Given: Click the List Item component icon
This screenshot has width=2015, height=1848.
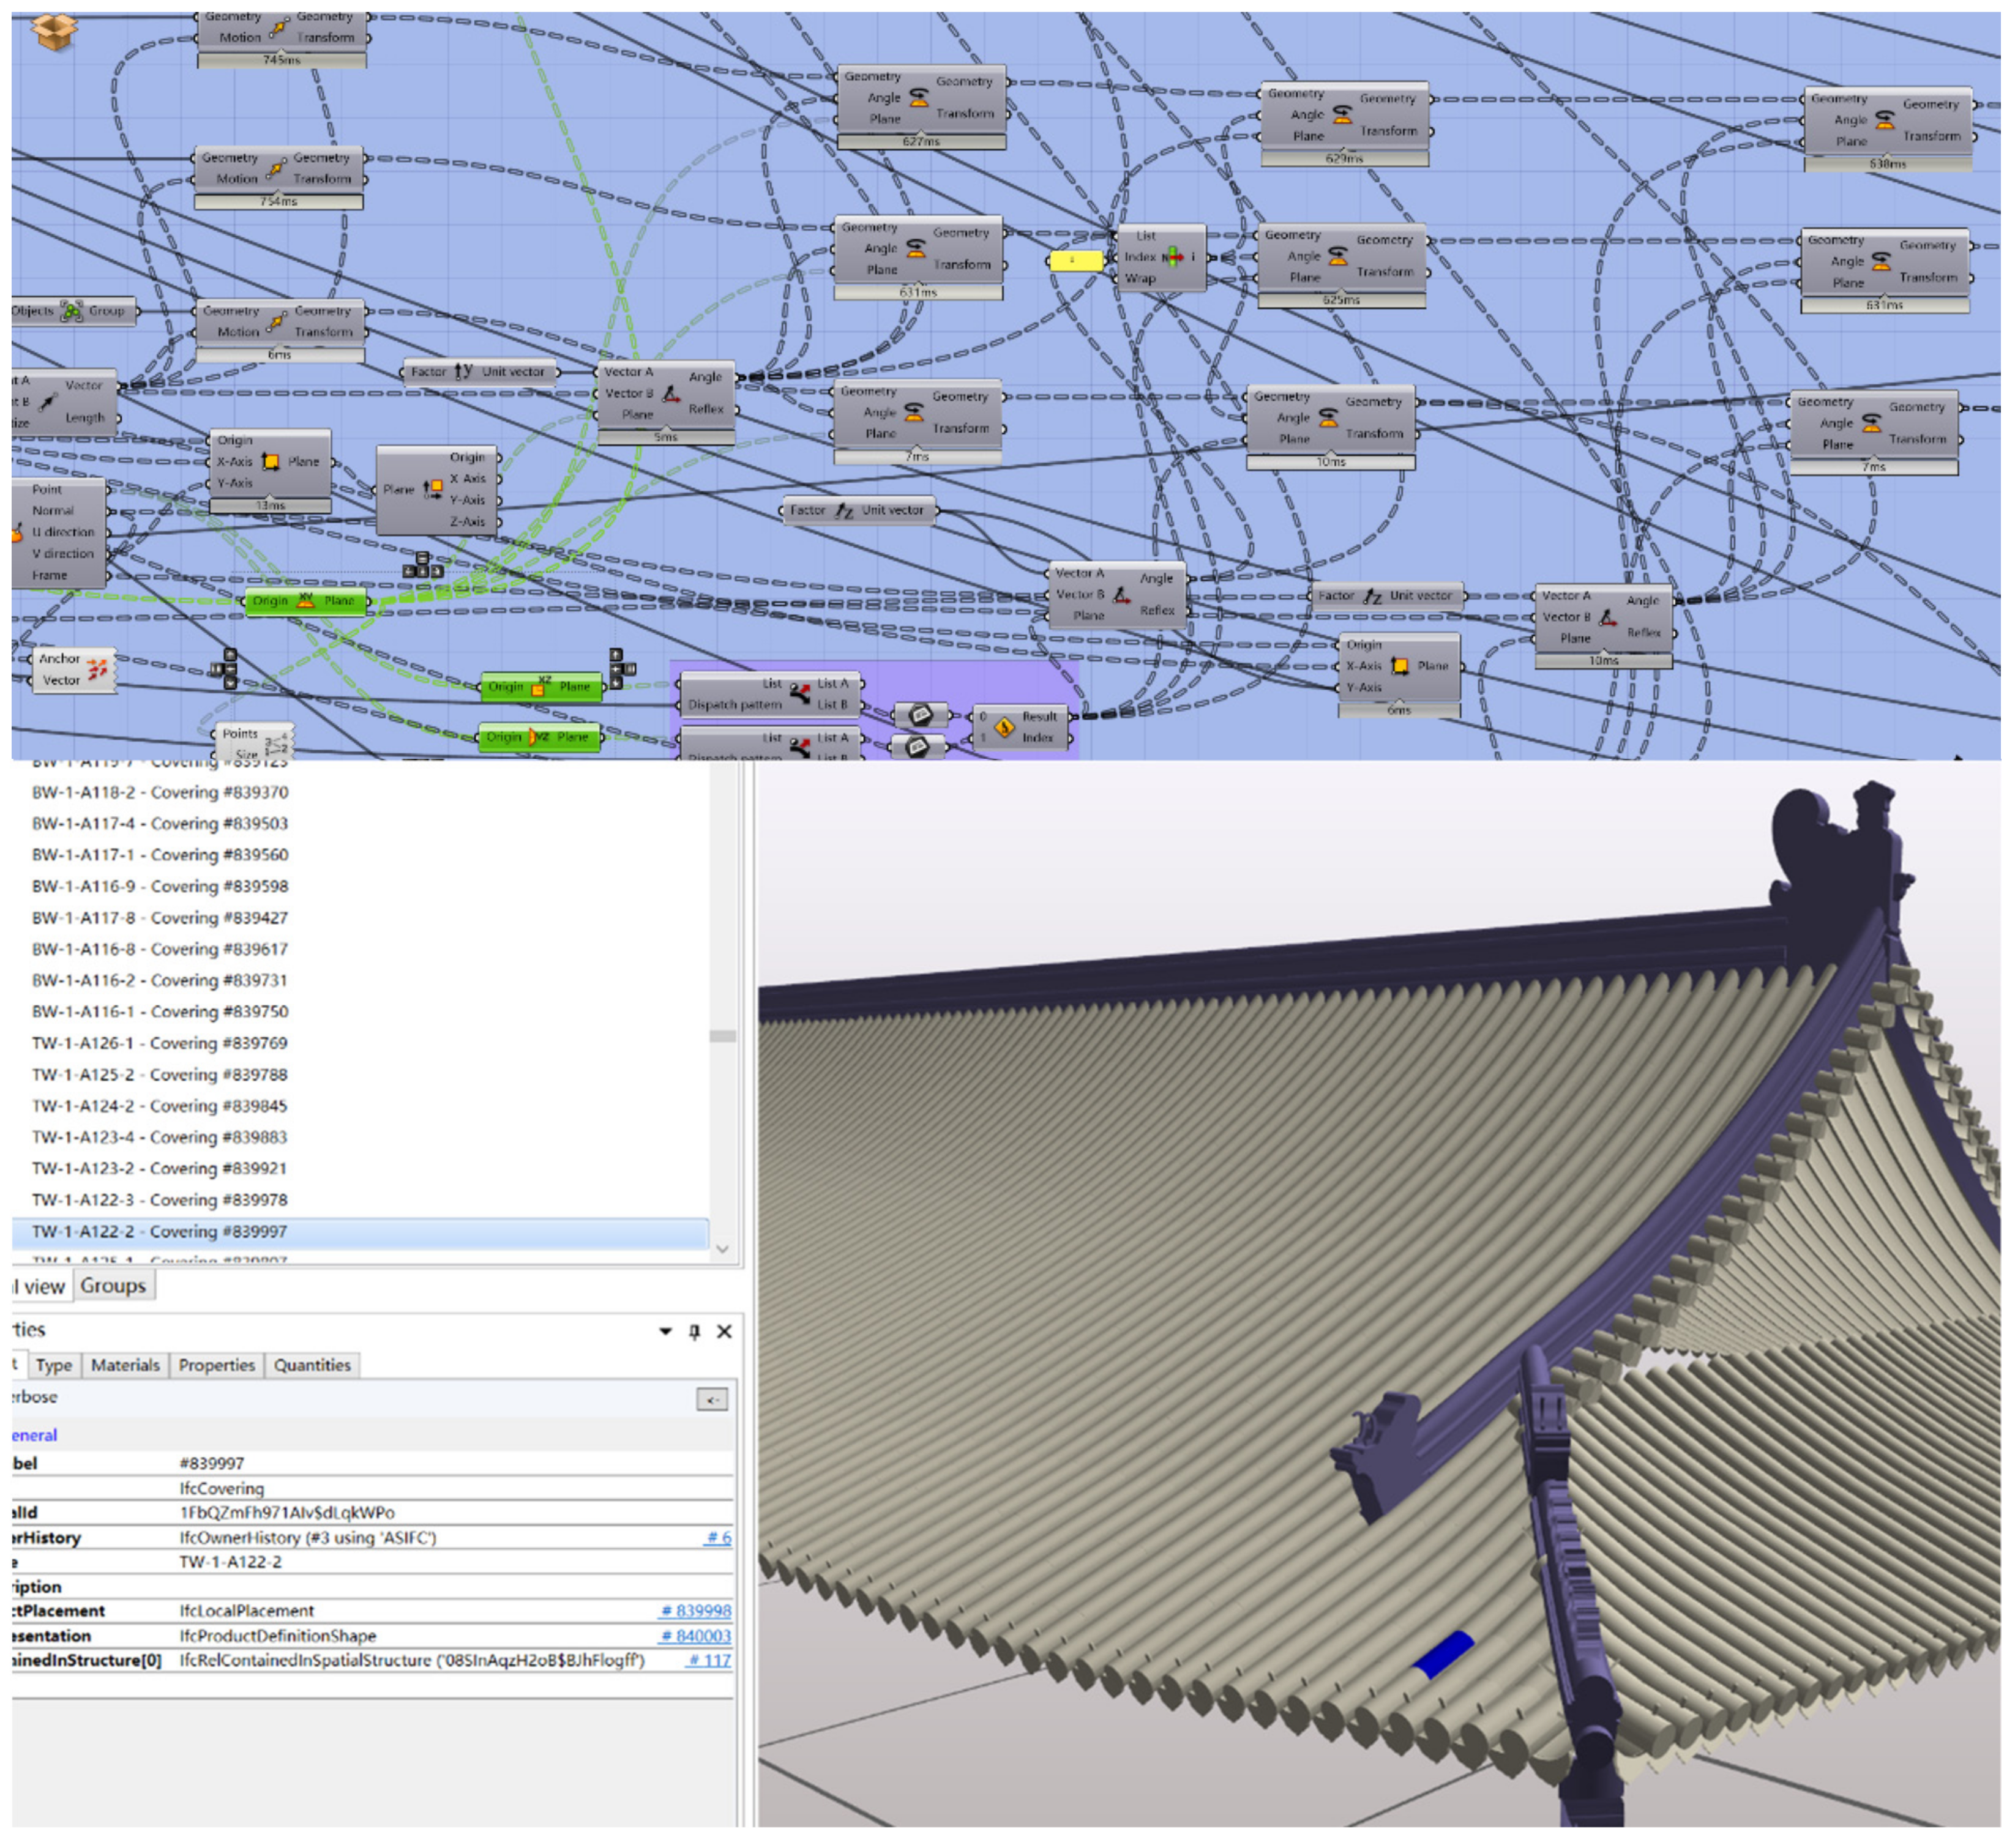Looking at the screenshot, I should pyautogui.click(x=1173, y=257).
